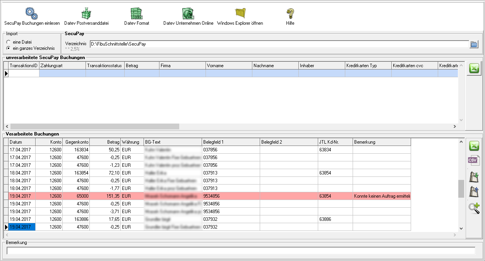The width and height of the screenshot is (485, 261).
Task: Open the Hilfe question mark icon
Action: point(290,14)
